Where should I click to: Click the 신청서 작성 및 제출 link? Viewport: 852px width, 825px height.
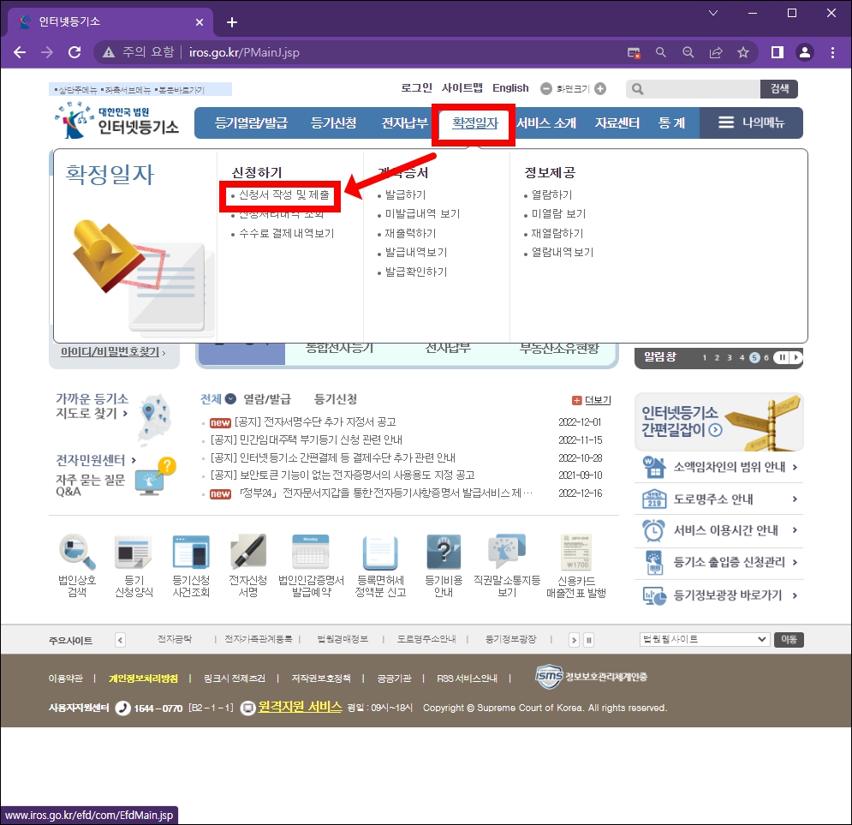(283, 194)
